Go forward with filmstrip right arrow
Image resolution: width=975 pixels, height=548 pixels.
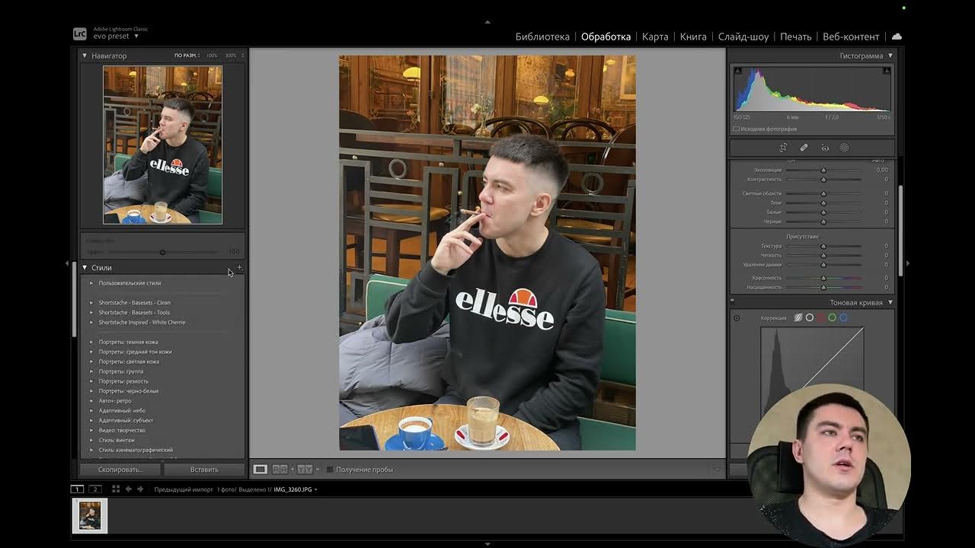point(140,489)
